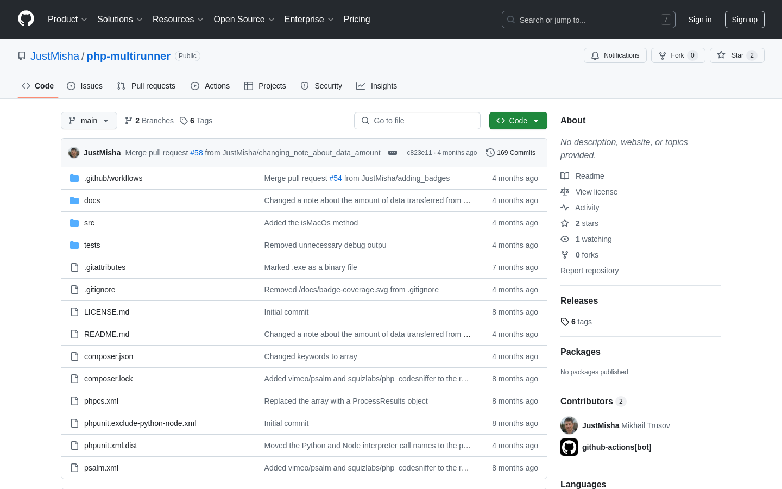The height and width of the screenshot is (489, 782).
Task: Focus the Go to file input
Action: (417, 121)
